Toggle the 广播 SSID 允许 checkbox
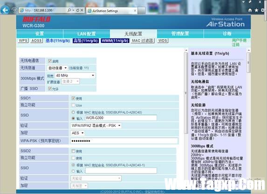Image resolution: width=267 pixels, height=194 pixels. coord(50,89)
